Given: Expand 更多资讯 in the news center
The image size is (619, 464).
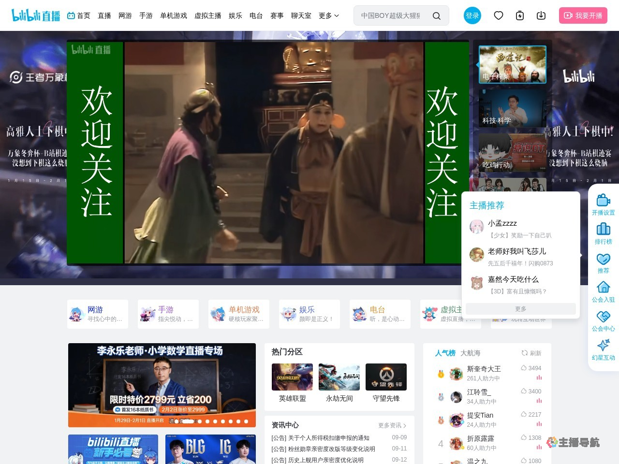Looking at the screenshot, I should [x=392, y=425].
